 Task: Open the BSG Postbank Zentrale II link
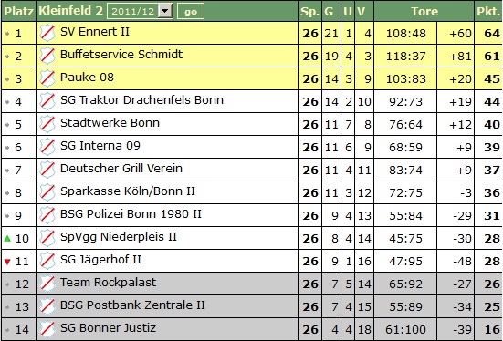(132, 305)
